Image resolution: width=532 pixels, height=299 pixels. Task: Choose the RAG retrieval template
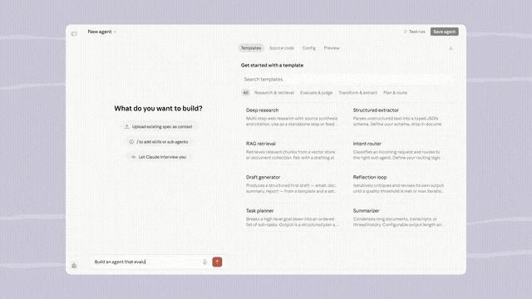(293, 150)
